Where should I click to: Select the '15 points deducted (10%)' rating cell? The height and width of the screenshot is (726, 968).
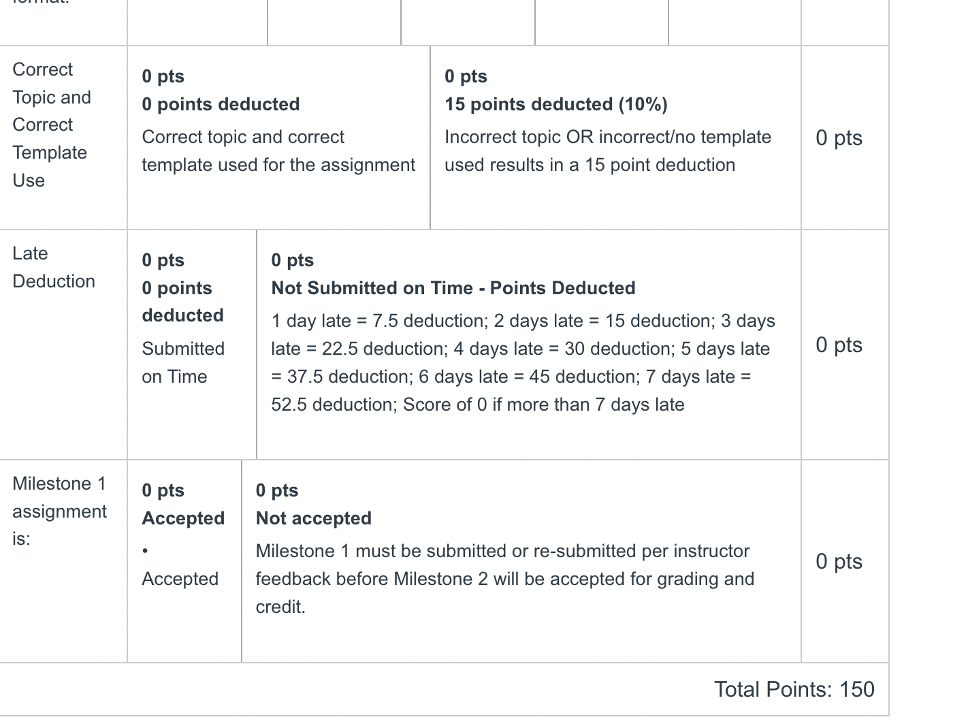(x=615, y=138)
